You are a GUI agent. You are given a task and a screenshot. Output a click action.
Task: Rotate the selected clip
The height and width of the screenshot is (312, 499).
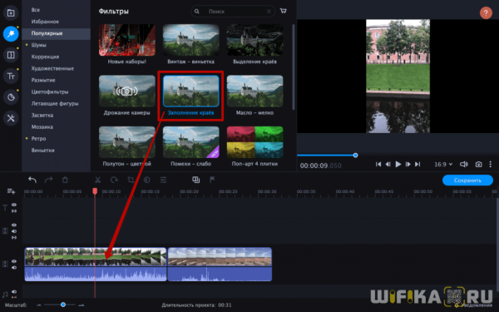pos(114,180)
